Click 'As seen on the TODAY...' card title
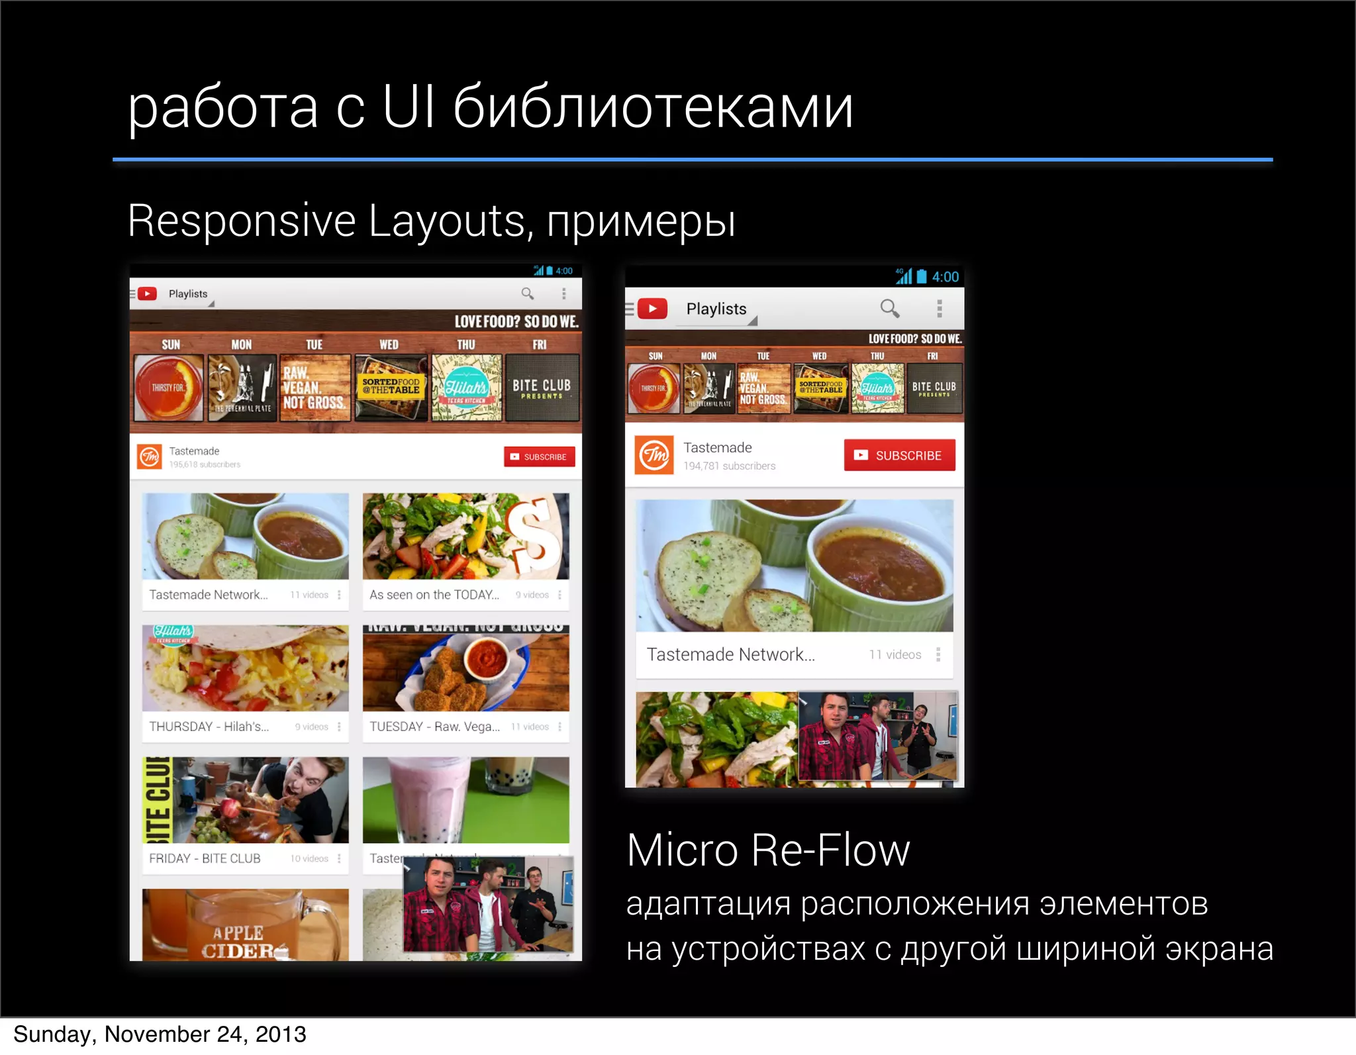 [x=434, y=595]
